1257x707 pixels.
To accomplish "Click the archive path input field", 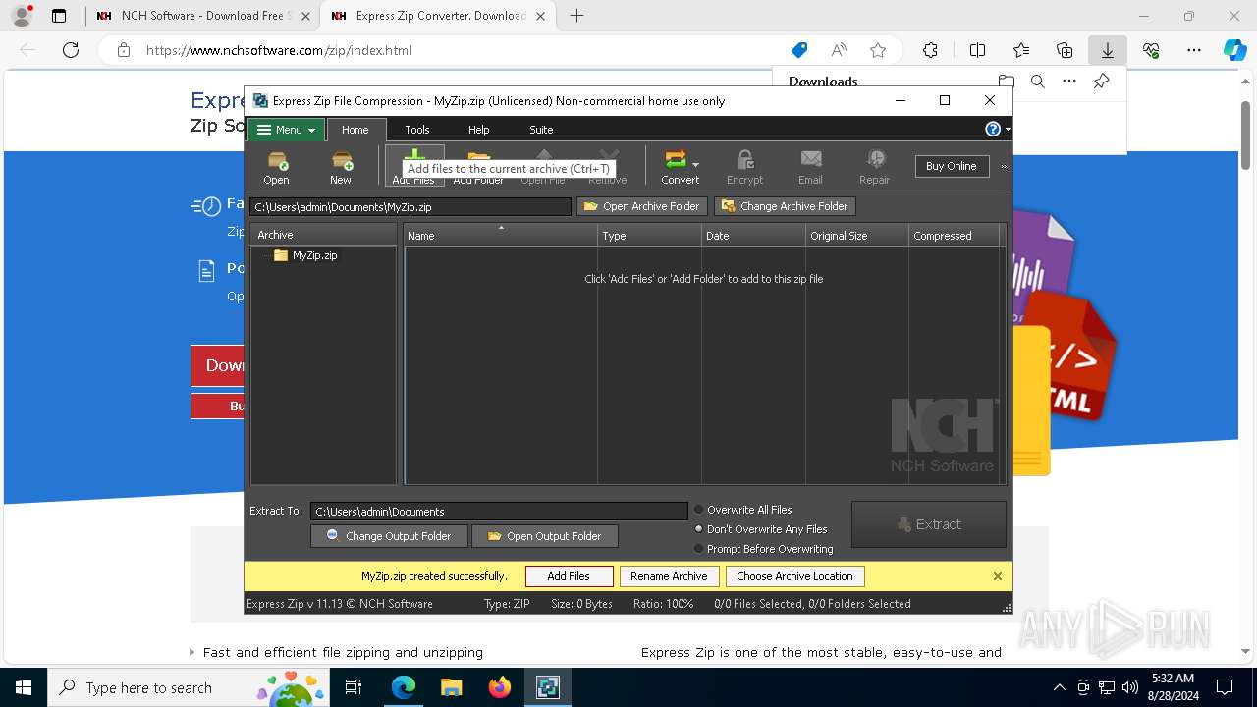I will tap(410, 206).
